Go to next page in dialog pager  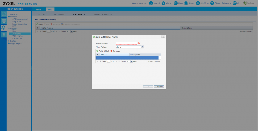[116, 61]
